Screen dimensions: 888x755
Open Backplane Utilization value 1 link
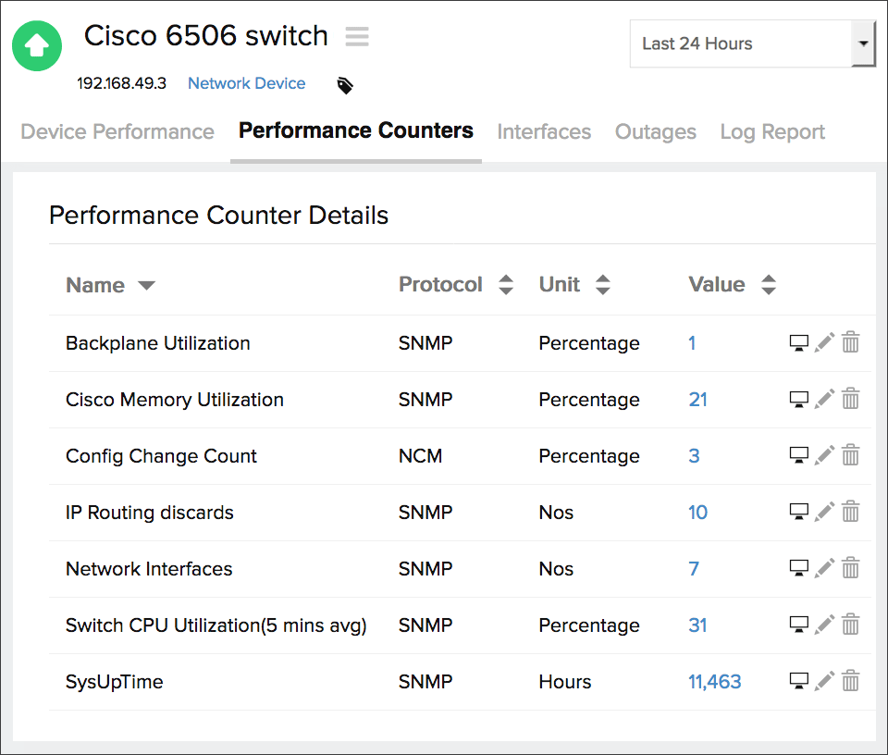[x=692, y=343]
